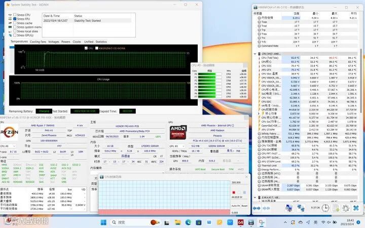
Task: Enable the Stress cache checkbox
Action: (x=15, y=23)
